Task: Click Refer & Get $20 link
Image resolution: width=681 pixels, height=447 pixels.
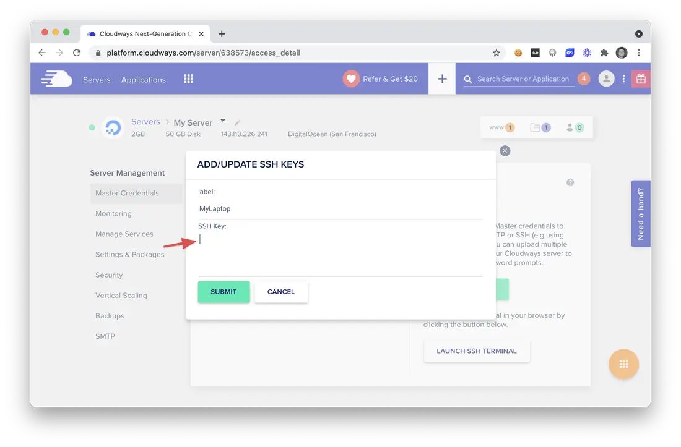Action: (x=390, y=79)
